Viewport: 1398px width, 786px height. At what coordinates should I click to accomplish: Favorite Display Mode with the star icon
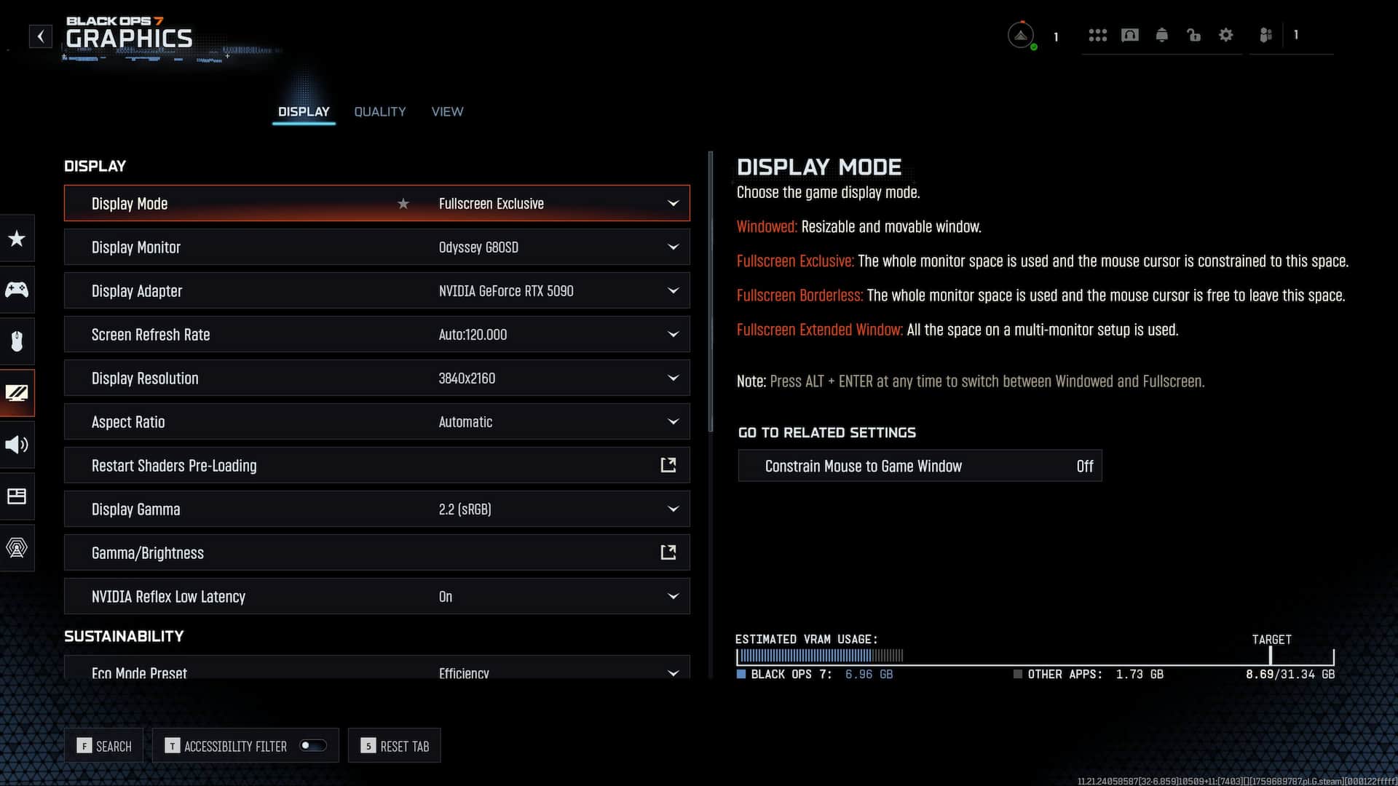(403, 204)
